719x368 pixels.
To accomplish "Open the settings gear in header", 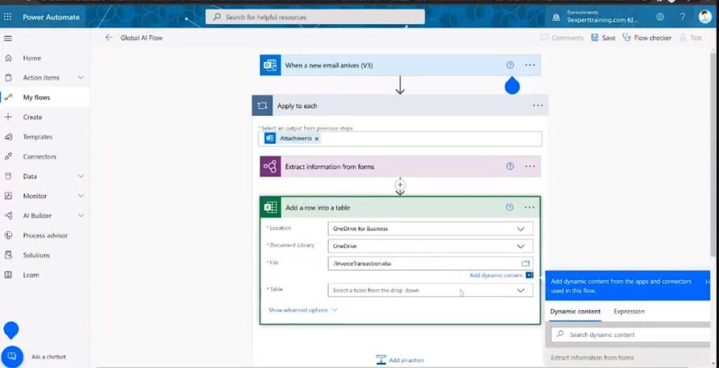I will point(660,17).
